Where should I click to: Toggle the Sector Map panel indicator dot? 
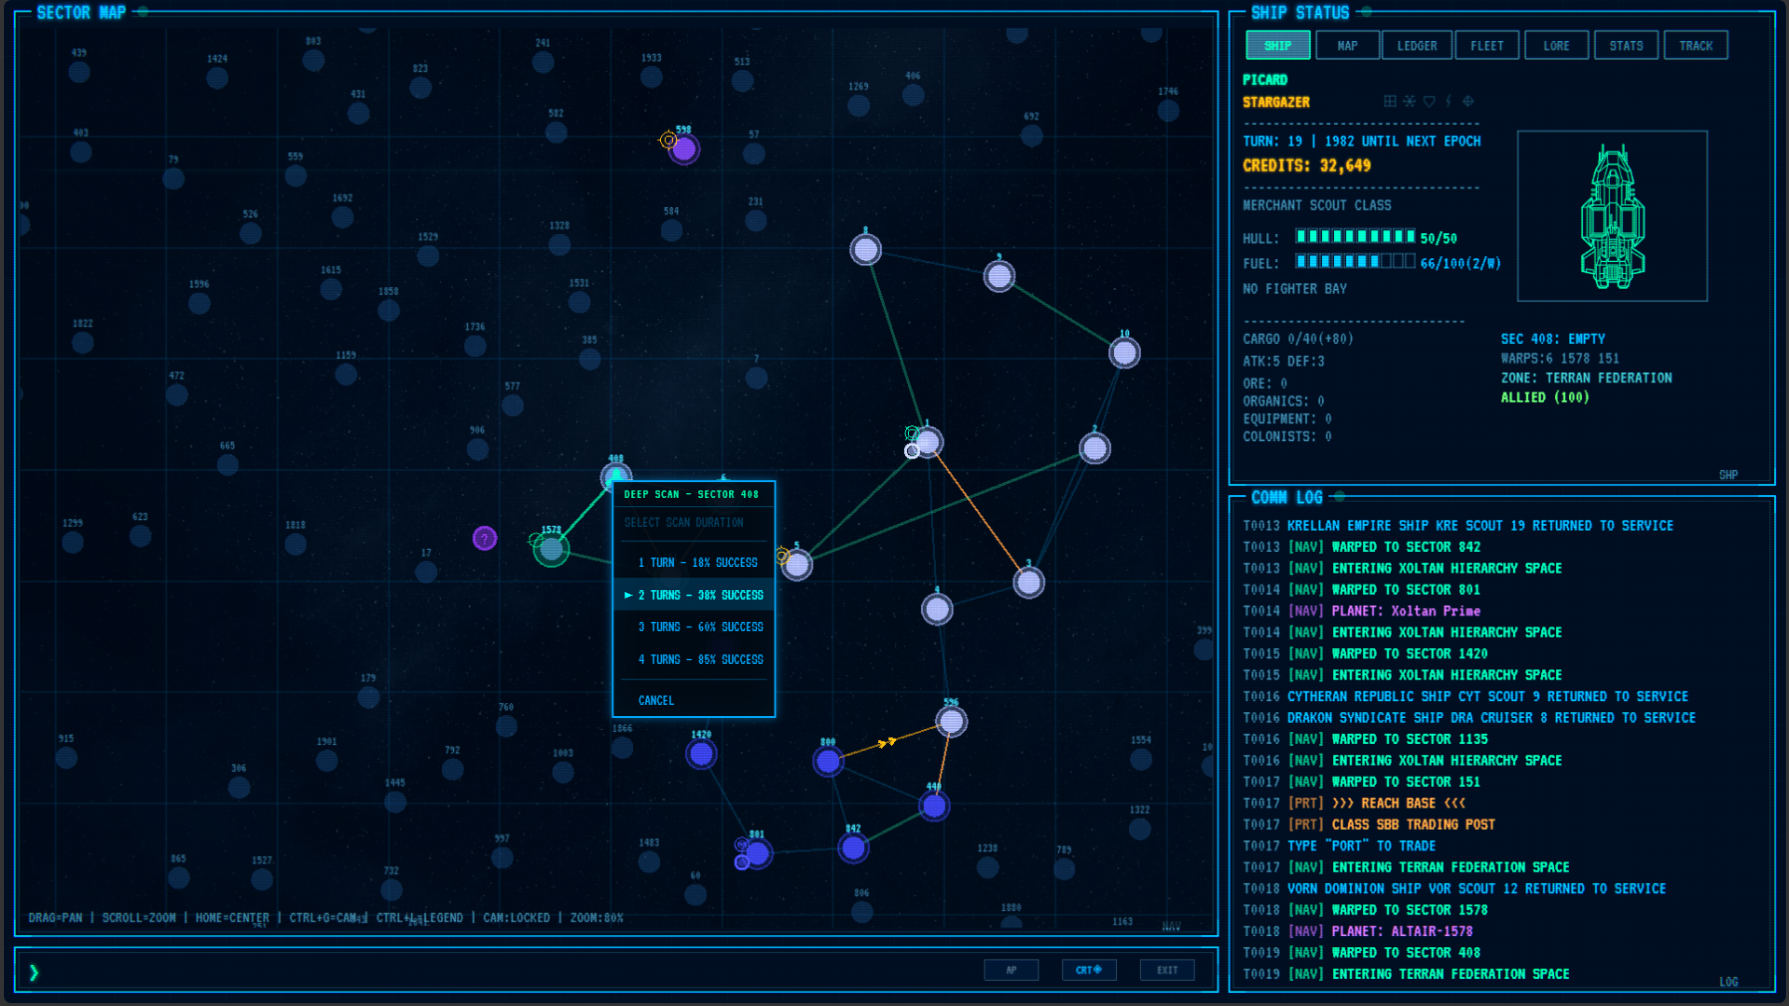[143, 12]
